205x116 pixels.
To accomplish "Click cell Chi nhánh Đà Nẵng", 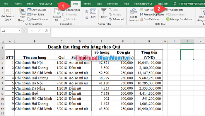I will (x=35, y=88).
